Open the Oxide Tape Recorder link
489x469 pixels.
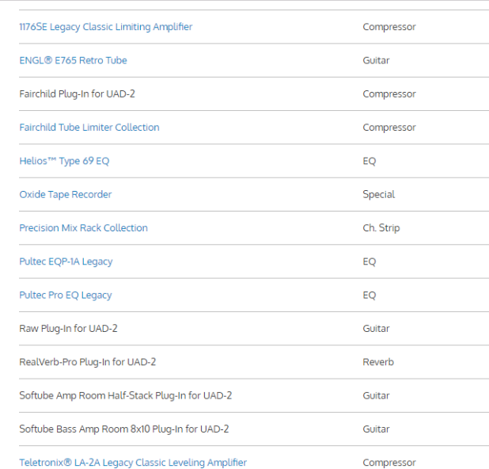point(65,194)
